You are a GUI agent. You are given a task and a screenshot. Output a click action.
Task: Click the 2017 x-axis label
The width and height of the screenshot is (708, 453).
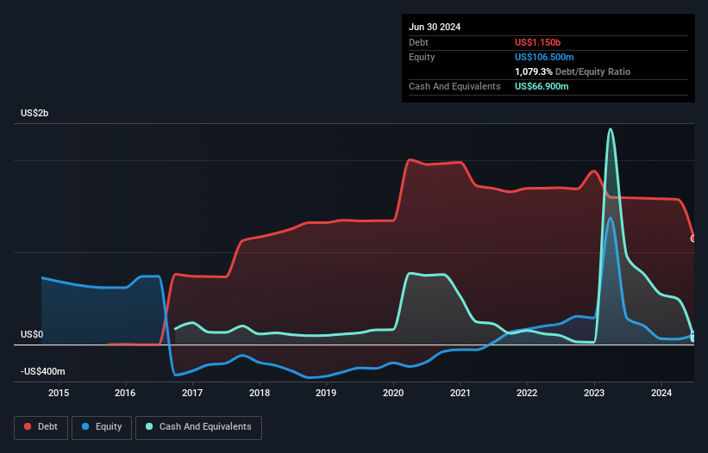[x=192, y=393]
